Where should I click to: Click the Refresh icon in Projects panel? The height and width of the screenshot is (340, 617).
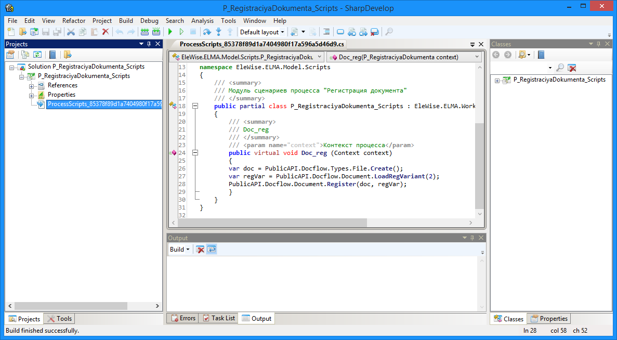coord(37,55)
